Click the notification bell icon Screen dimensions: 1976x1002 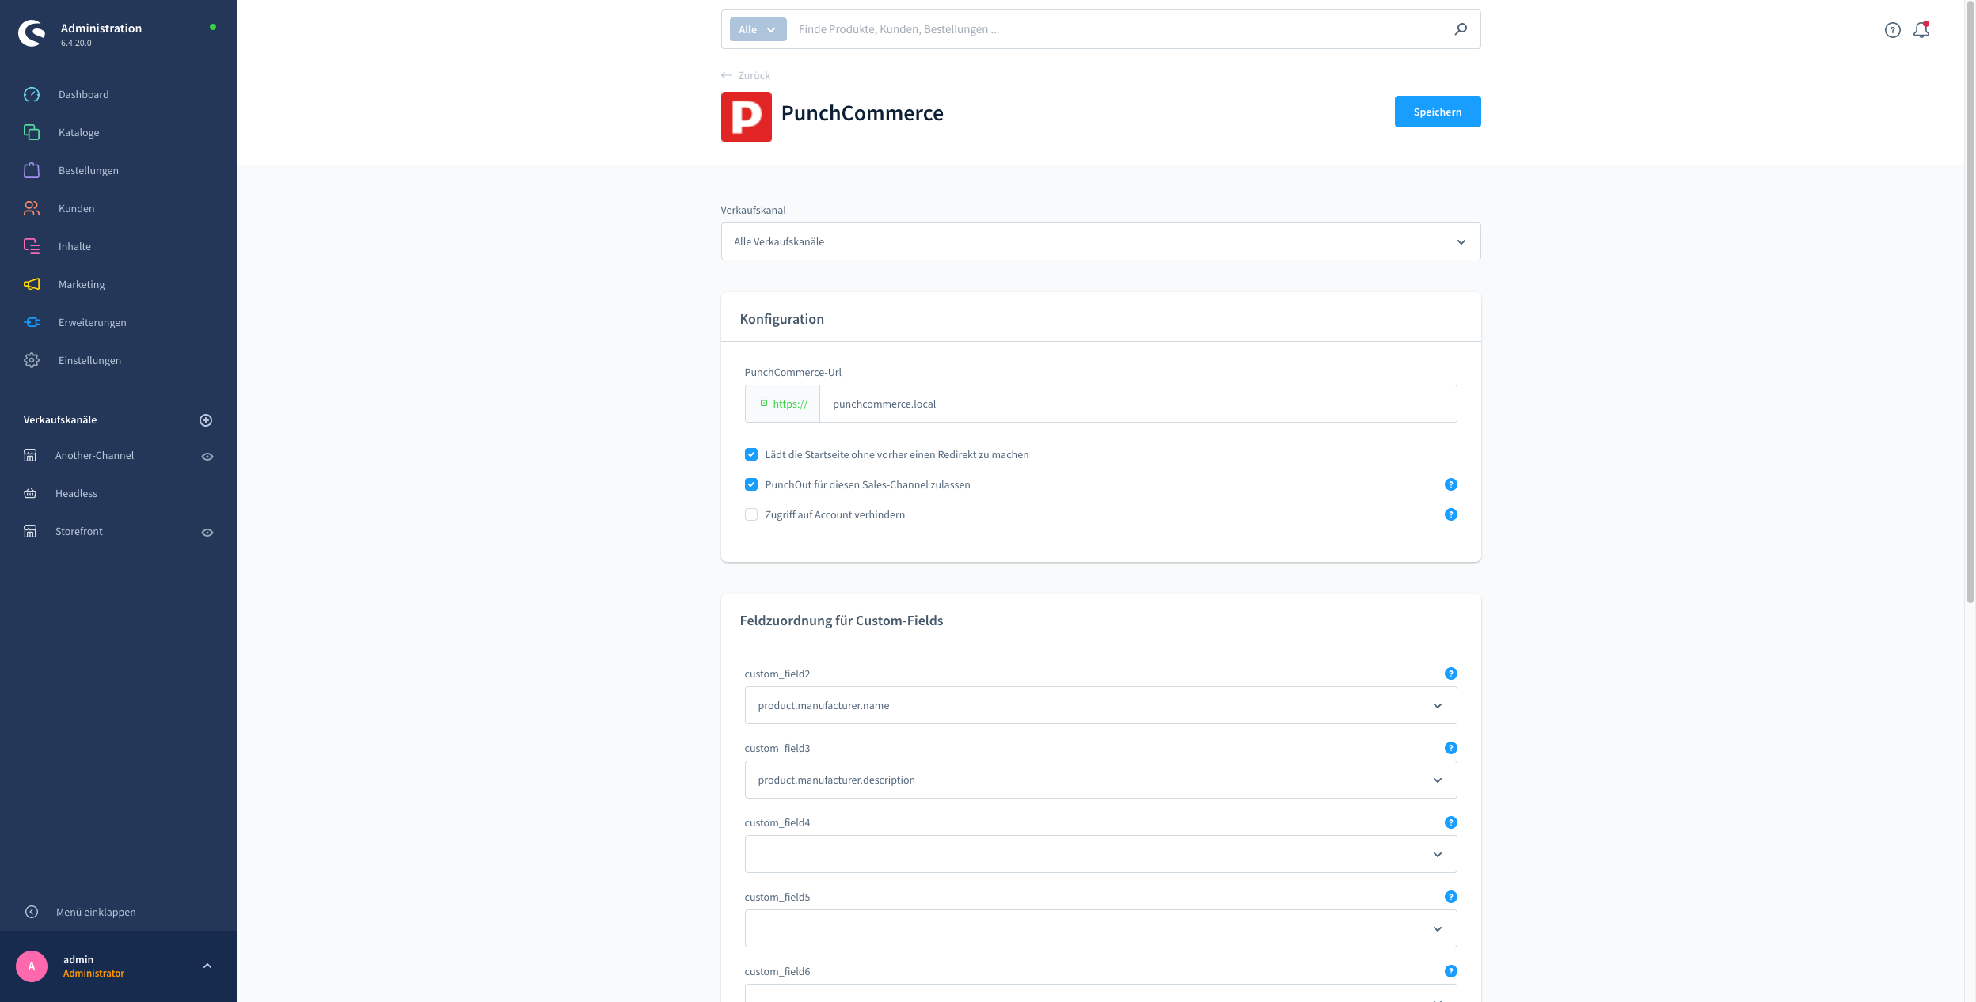coord(1921,29)
